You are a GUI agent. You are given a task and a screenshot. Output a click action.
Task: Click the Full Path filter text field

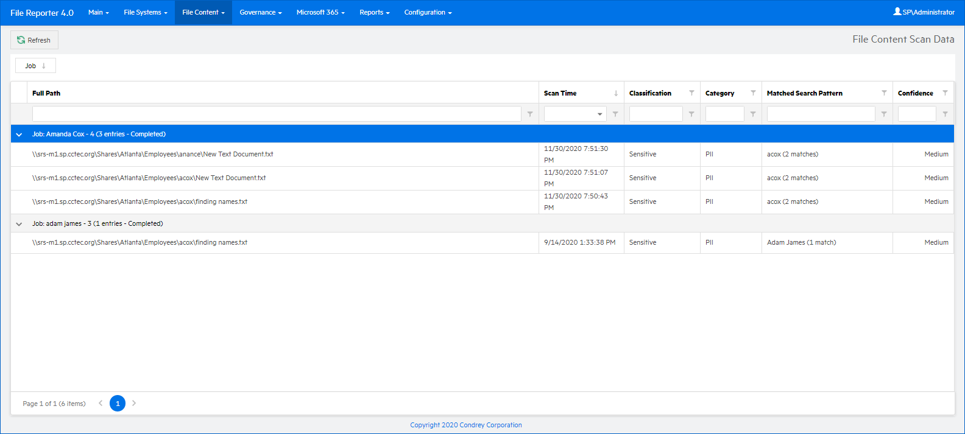coord(277,114)
